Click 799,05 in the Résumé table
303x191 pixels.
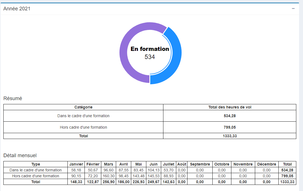pos(230,127)
